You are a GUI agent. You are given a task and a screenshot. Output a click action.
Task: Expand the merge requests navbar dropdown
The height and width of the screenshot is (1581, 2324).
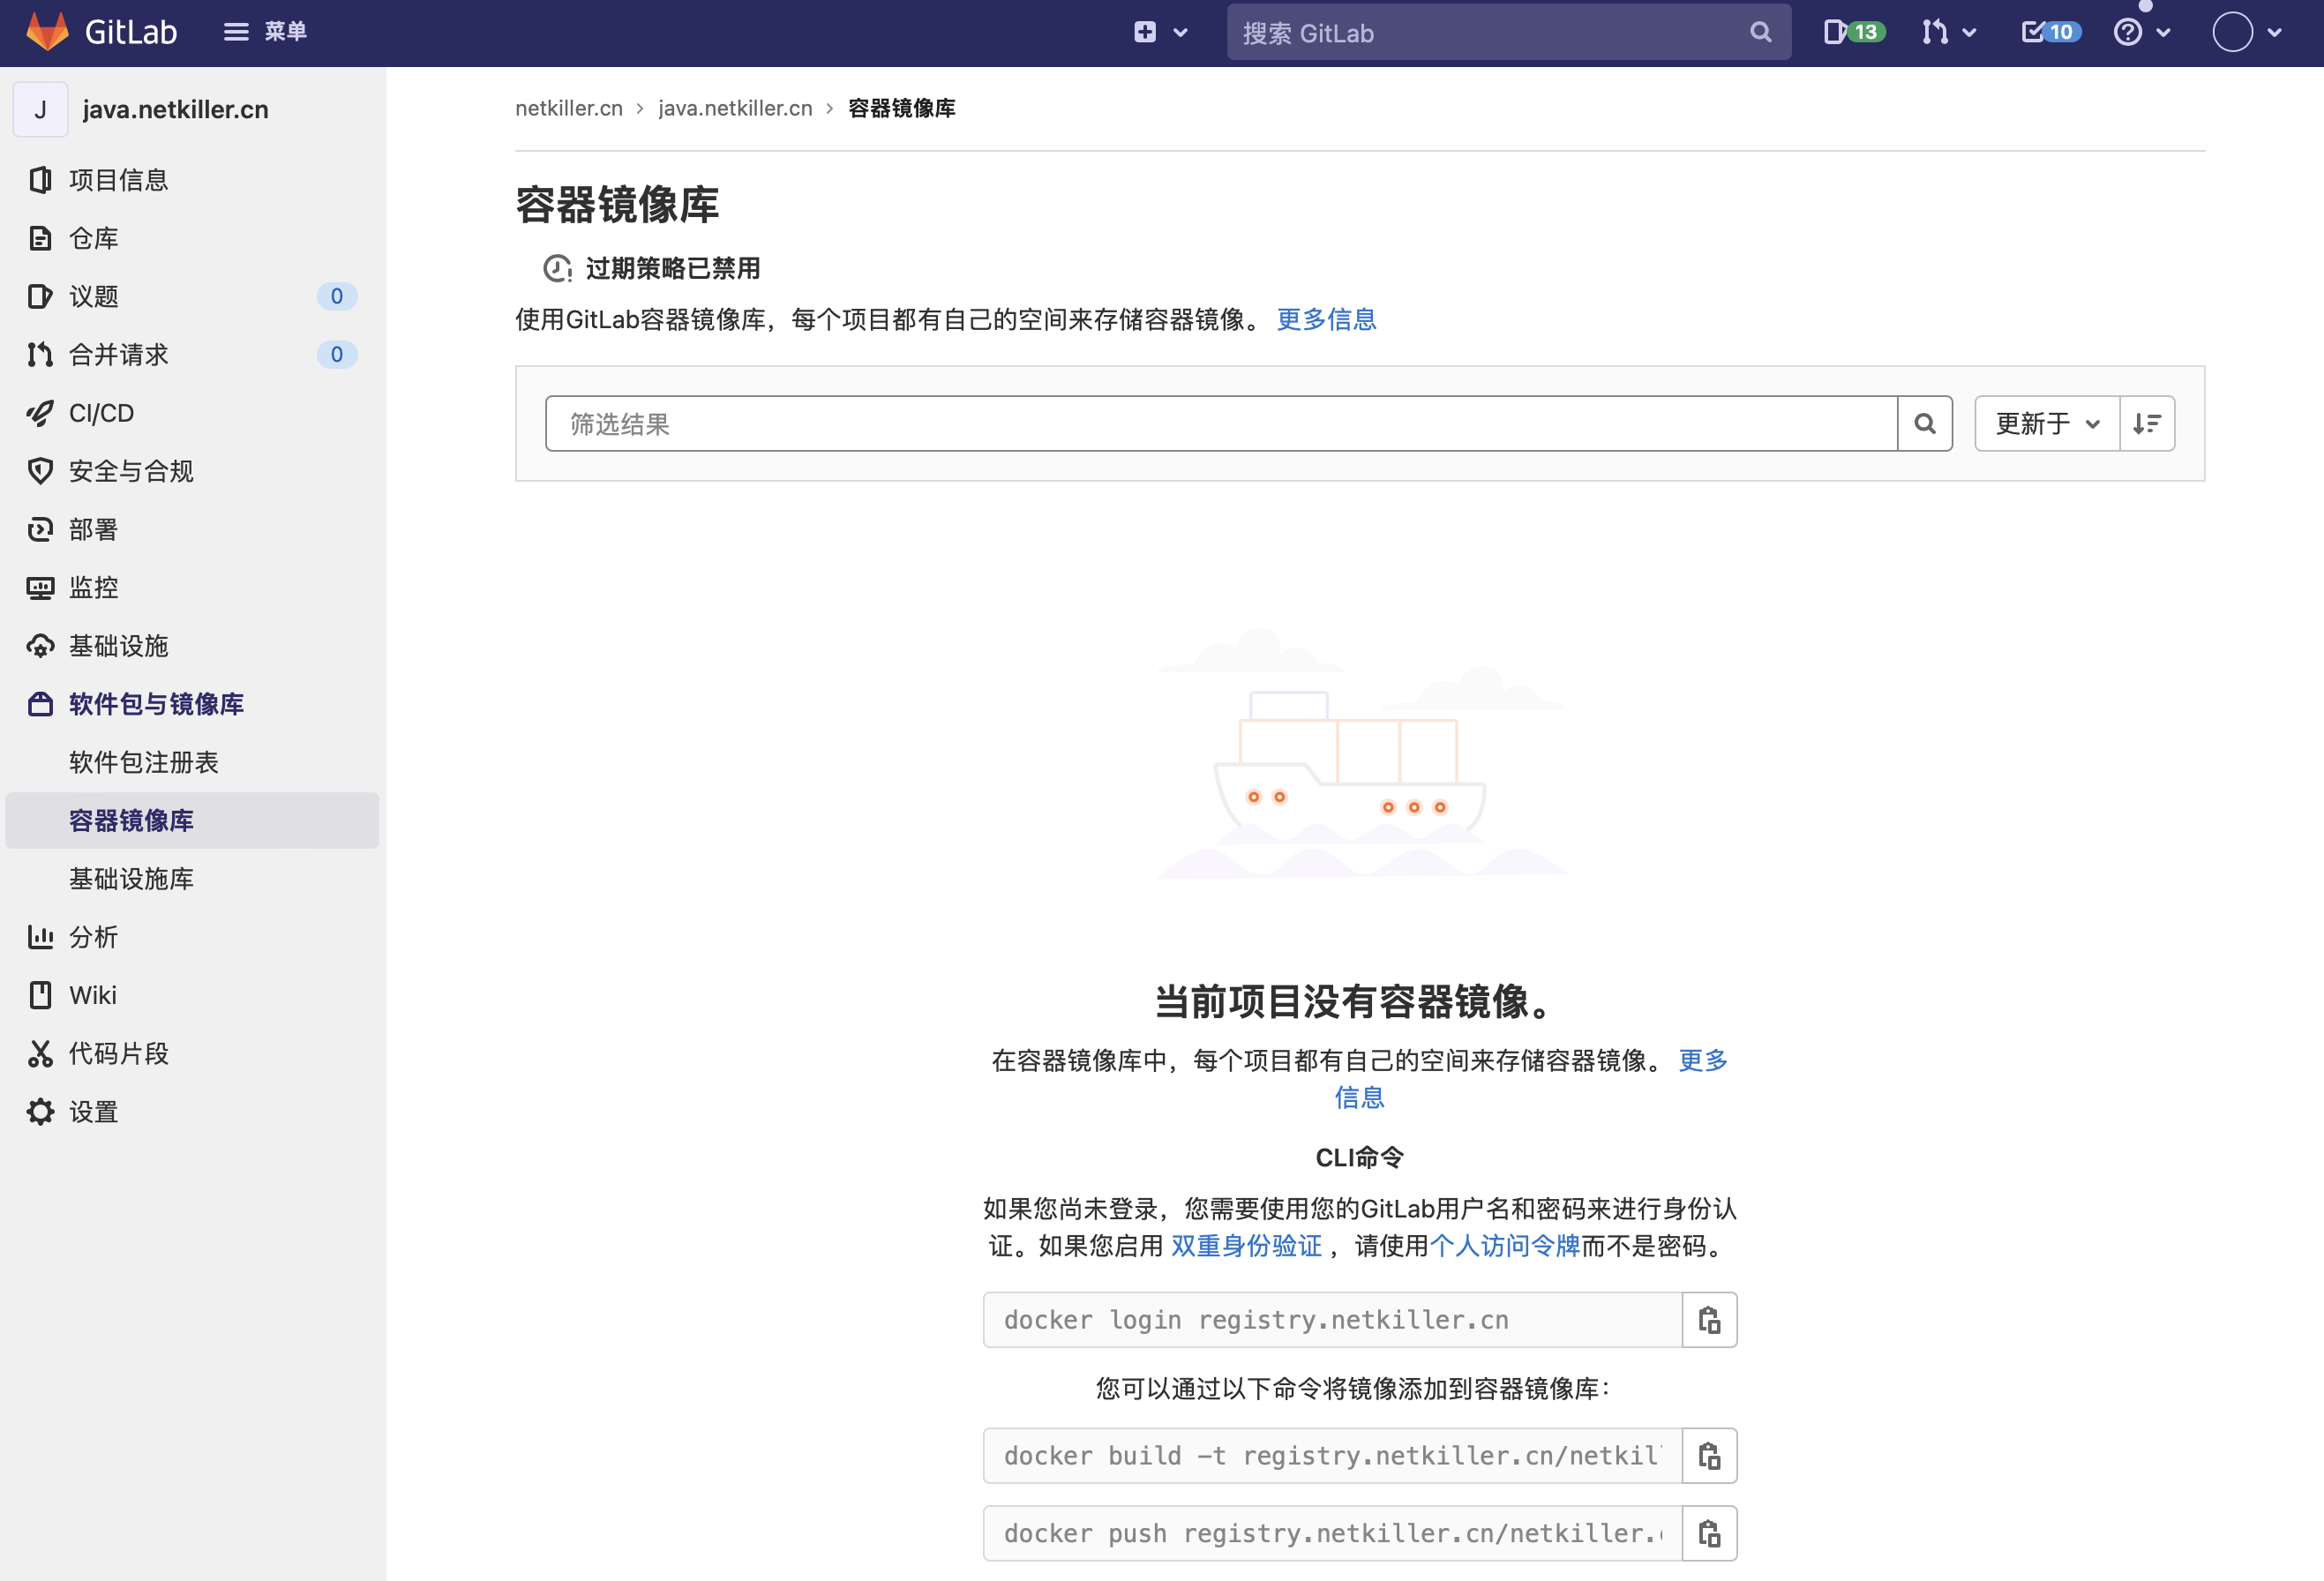[x=1948, y=32]
